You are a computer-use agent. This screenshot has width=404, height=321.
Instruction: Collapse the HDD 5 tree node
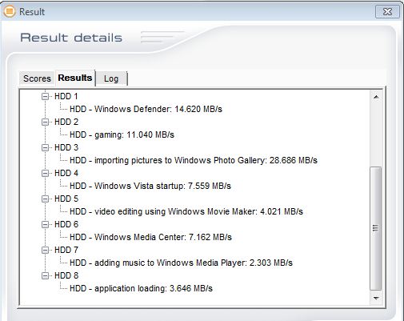coord(46,199)
